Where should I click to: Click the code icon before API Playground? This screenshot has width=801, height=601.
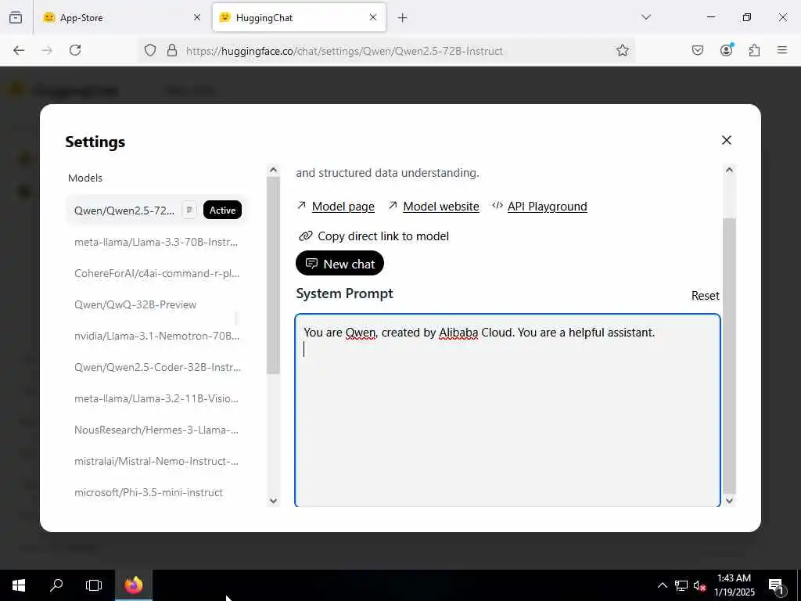pos(497,206)
